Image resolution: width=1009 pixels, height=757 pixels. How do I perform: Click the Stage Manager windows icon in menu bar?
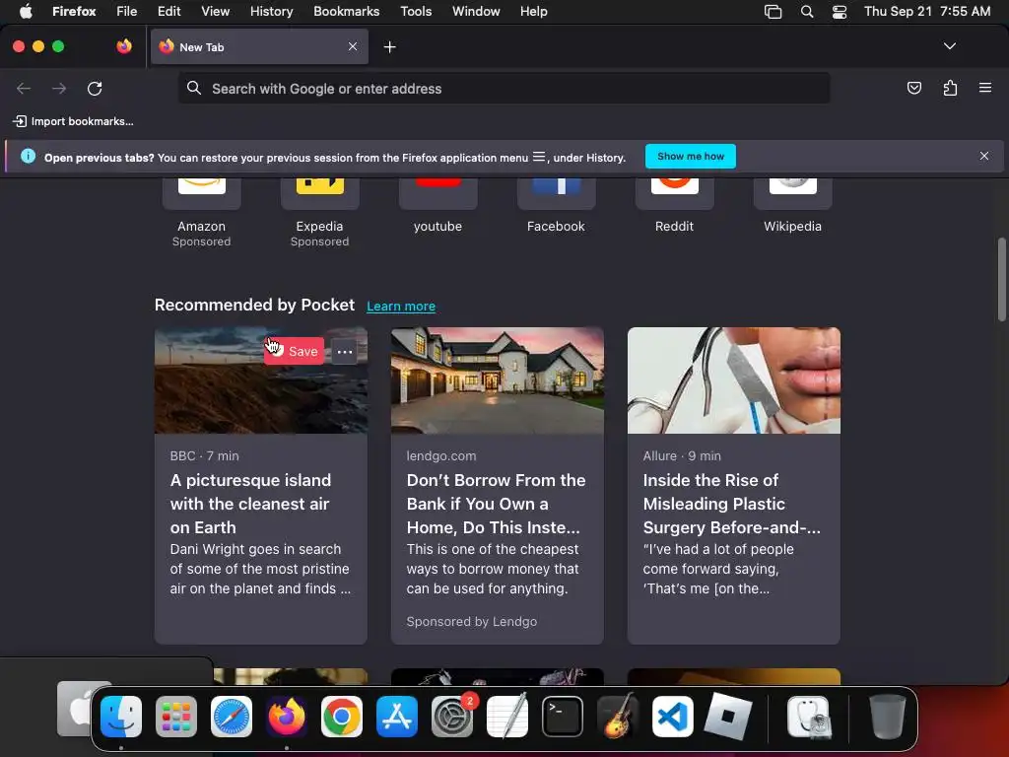(773, 11)
